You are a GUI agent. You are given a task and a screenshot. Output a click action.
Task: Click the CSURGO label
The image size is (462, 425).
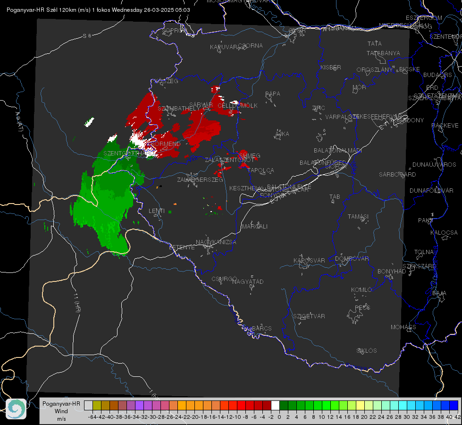point(224,279)
